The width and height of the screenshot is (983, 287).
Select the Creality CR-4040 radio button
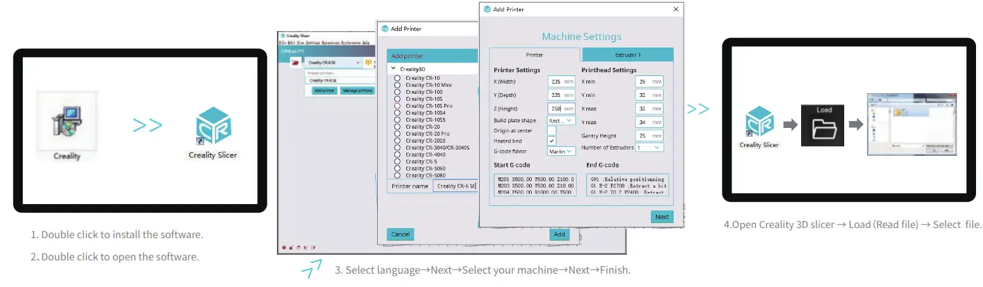click(397, 155)
